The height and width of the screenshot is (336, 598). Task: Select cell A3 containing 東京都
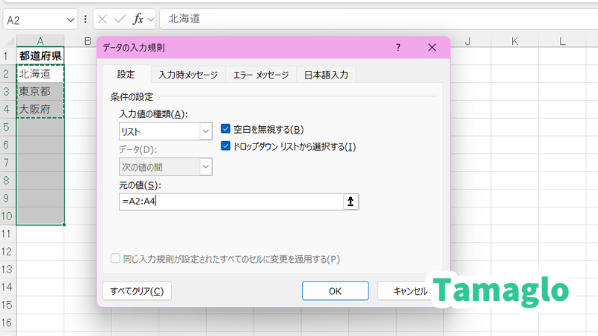[x=40, y=92]
